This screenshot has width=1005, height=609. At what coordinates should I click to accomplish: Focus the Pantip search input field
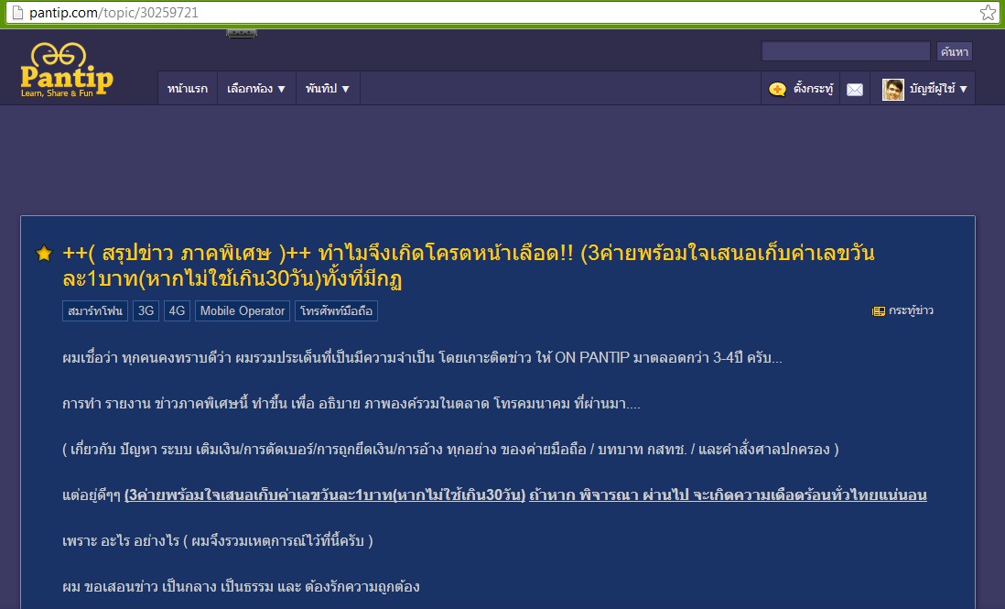pyautogui.click(x=846, y=51)
